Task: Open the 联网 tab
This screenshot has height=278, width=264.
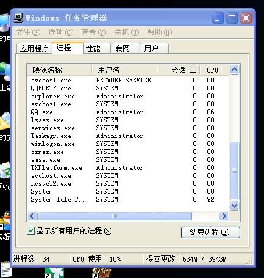Action: 126,49
